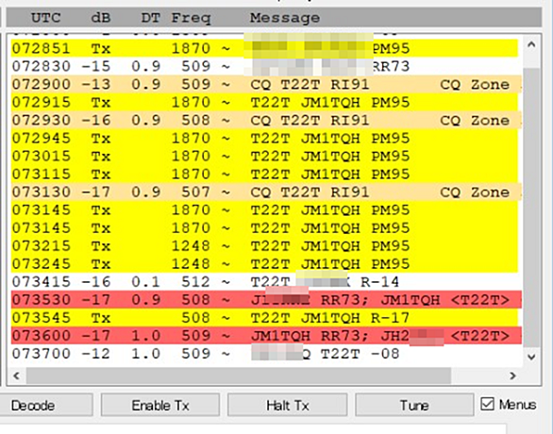The image size is (553, 434).
Task: Click the horizontal scrollbar left arrow
Action: click(17, 376)
